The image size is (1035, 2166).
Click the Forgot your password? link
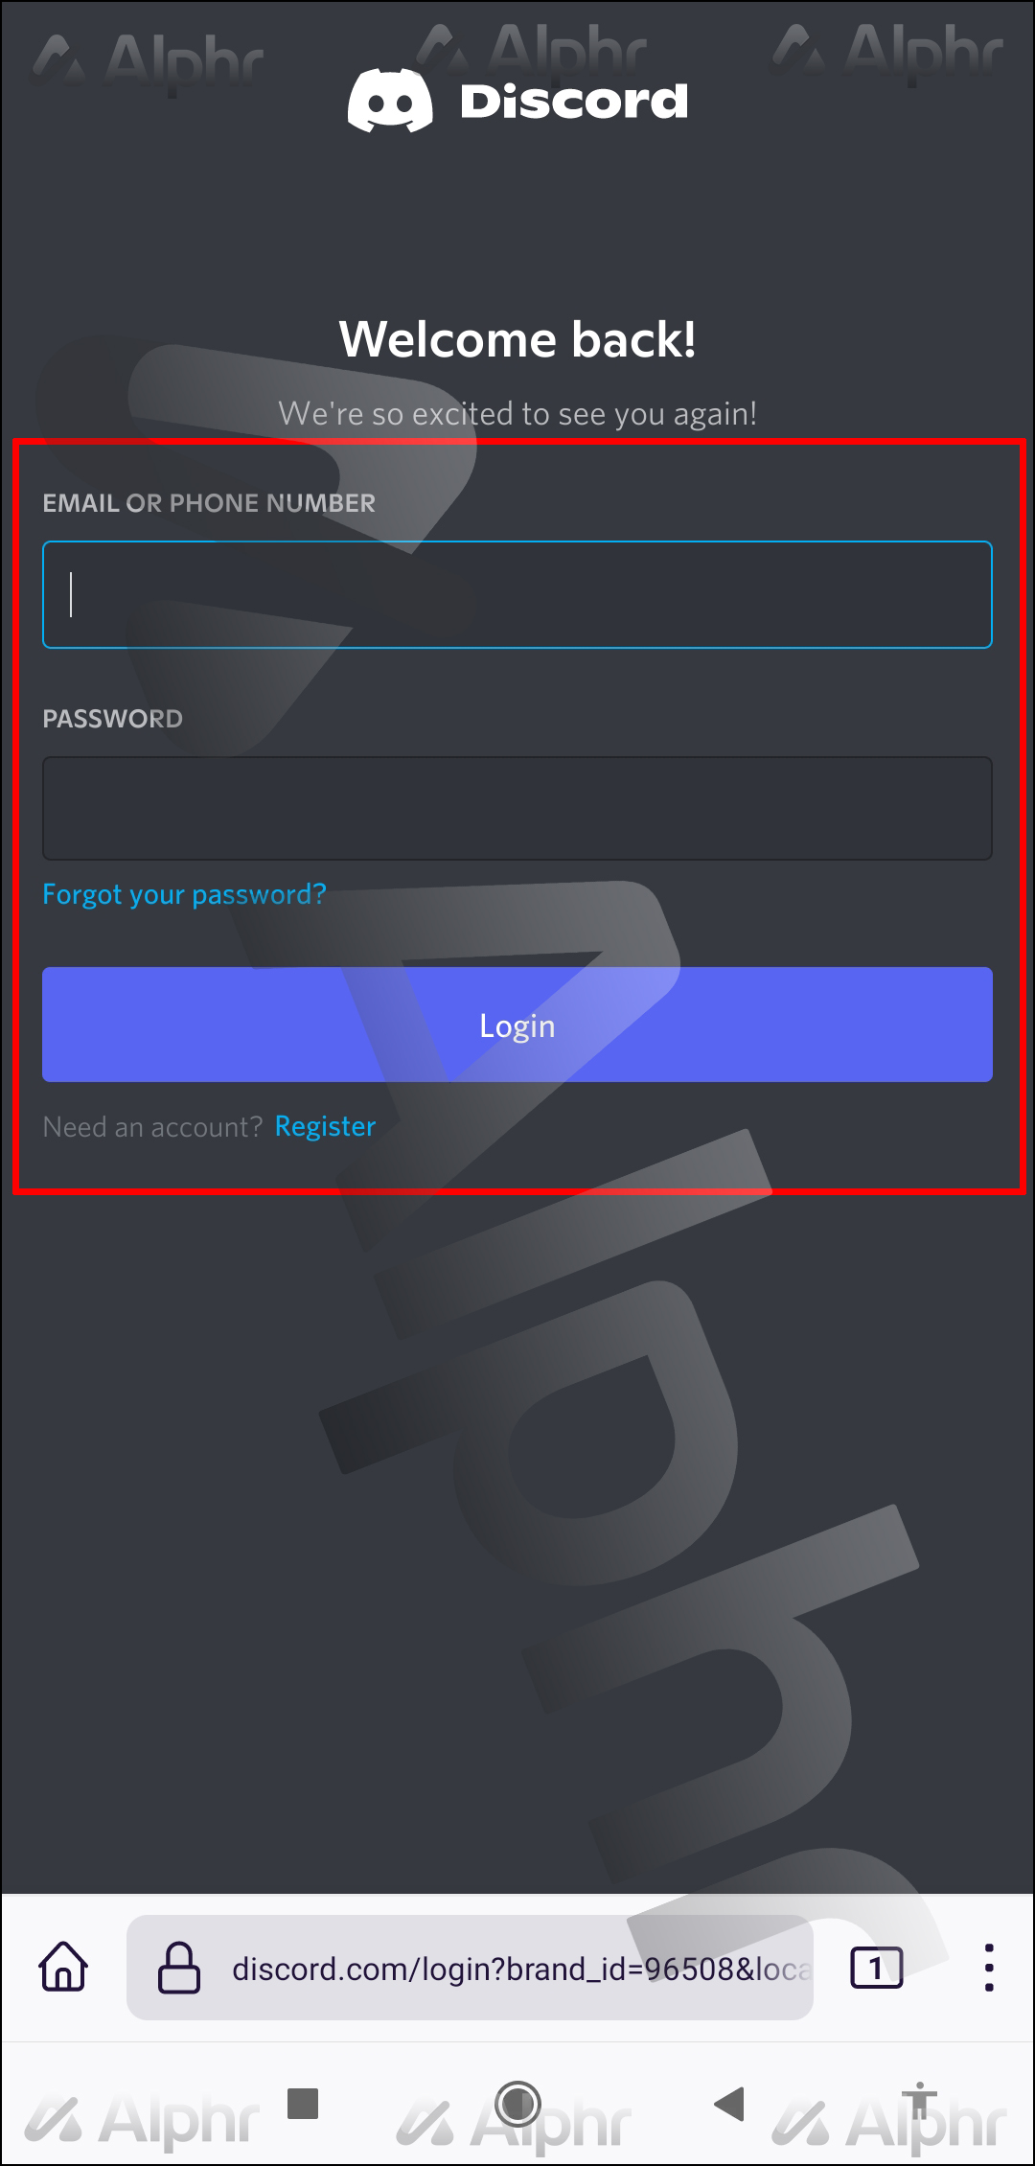[184, 895]
